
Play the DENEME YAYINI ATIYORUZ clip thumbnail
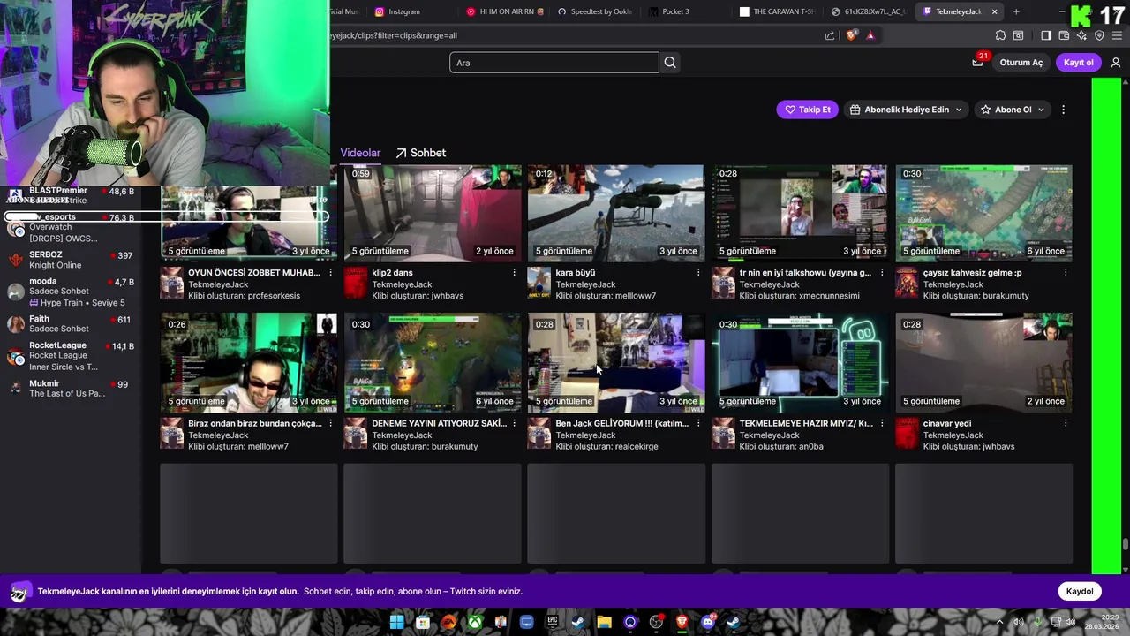click(433, 362)
